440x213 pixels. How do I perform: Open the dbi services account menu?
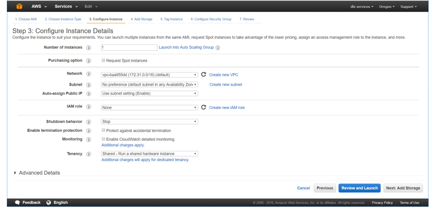coord(362,7)
